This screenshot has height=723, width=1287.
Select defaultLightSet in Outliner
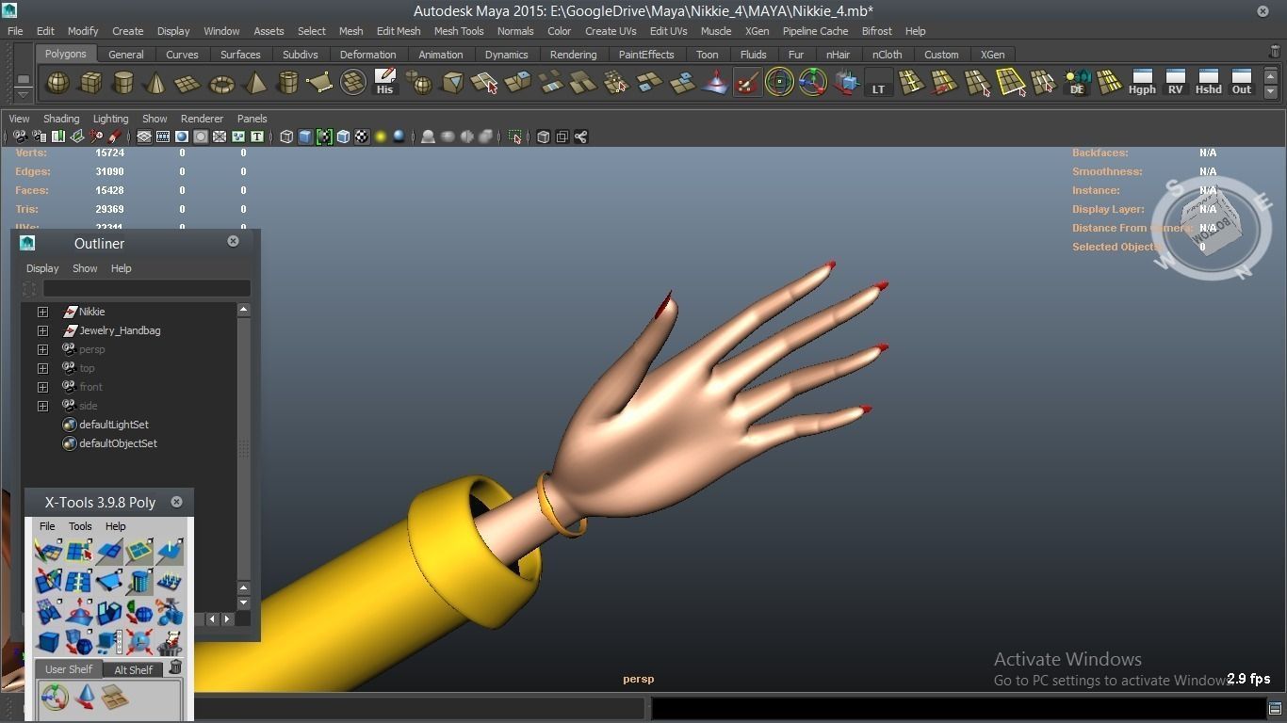coord(114,425)
